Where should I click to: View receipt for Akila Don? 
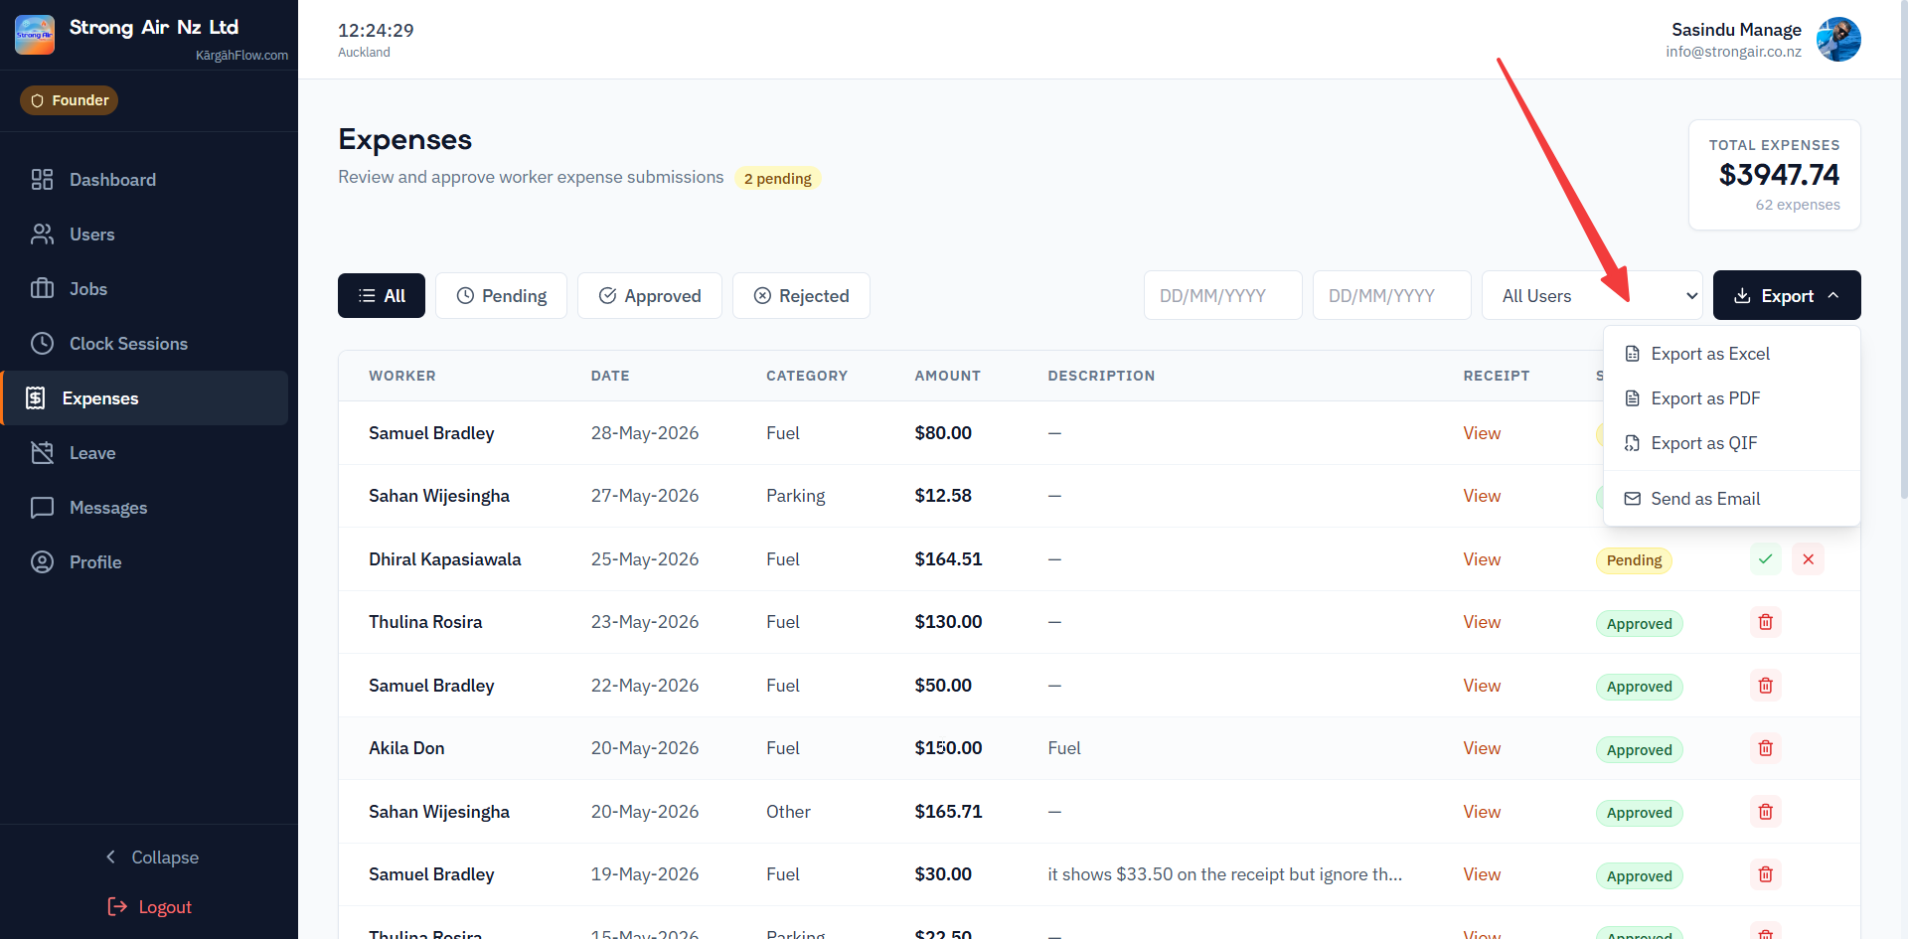1482,748
